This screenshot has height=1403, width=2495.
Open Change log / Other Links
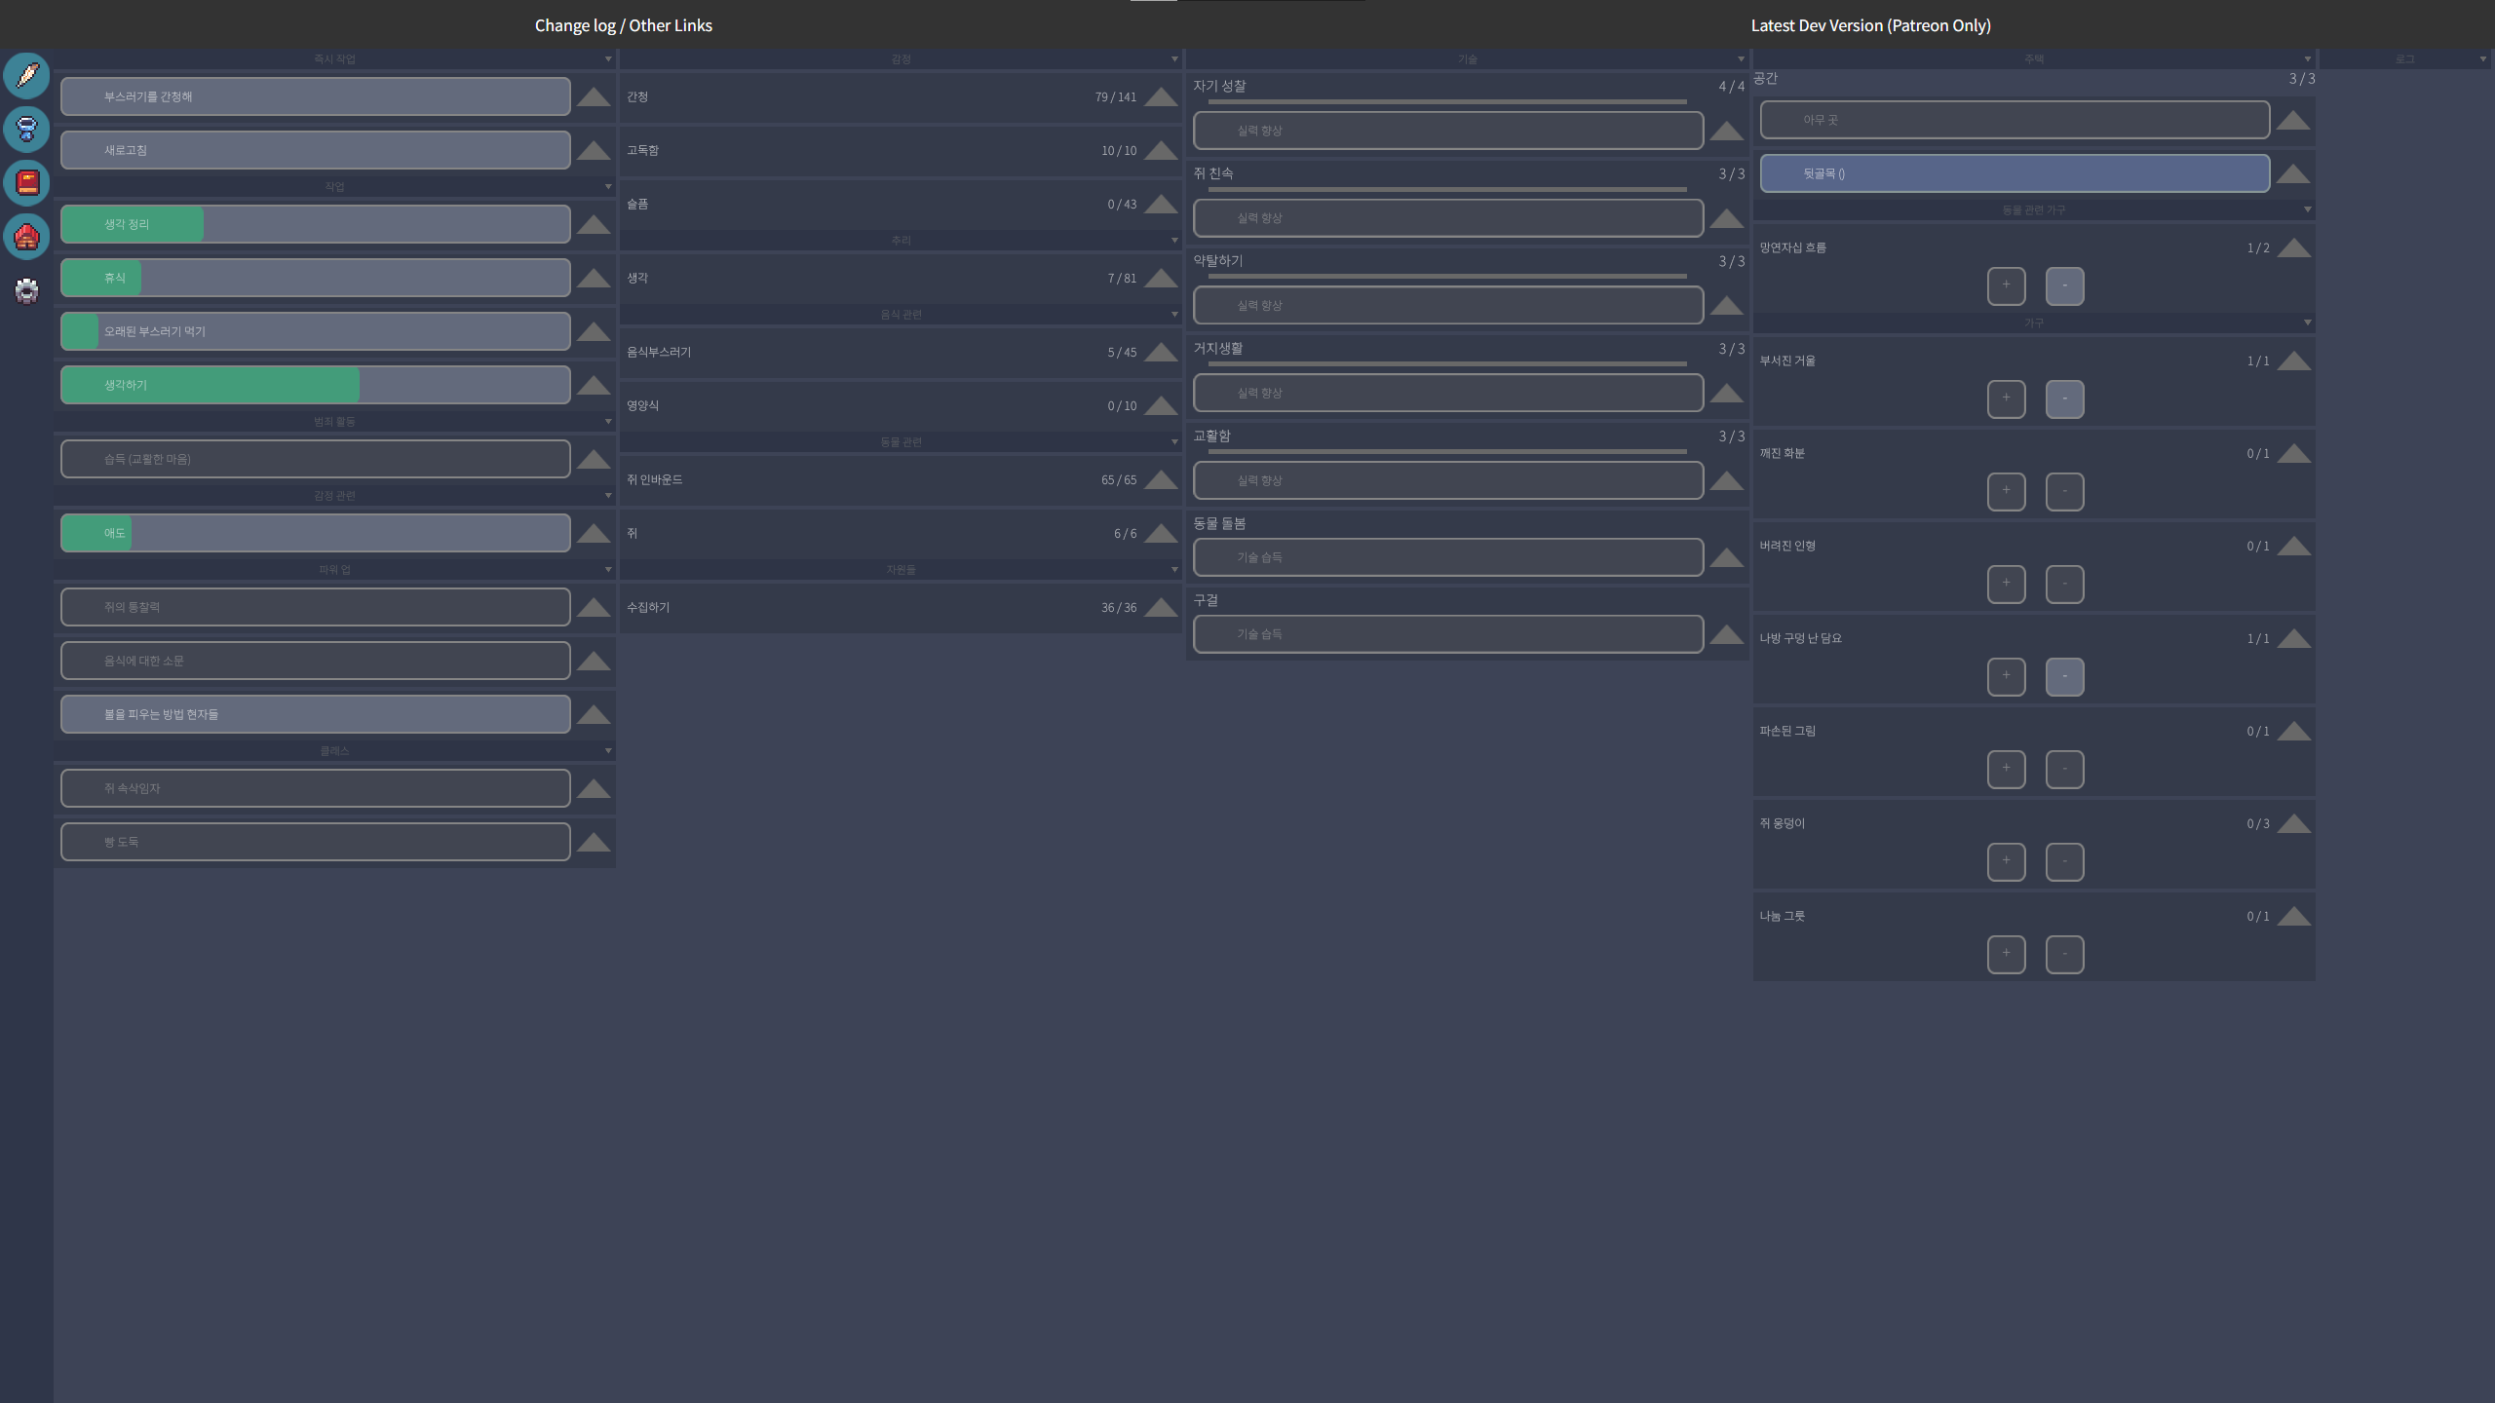(x=623, y=25)
